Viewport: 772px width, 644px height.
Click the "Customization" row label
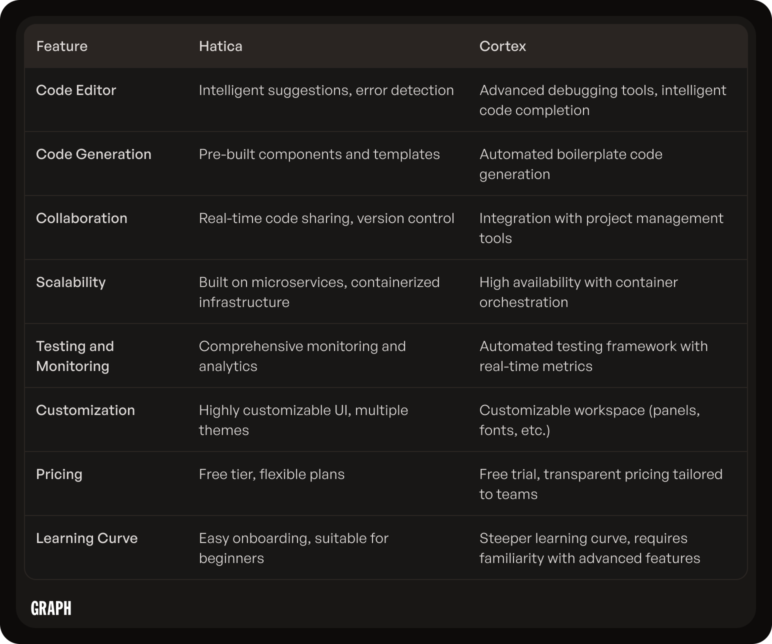(x=85, y=410)
